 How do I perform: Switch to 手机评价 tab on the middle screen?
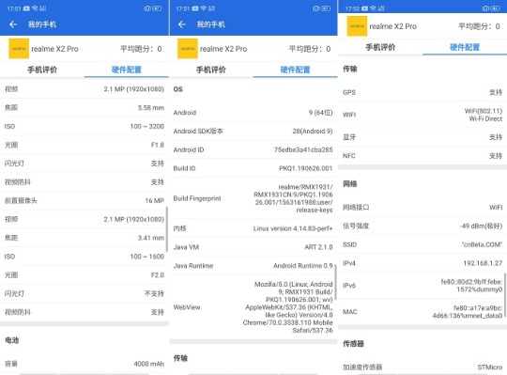(211, 70)
